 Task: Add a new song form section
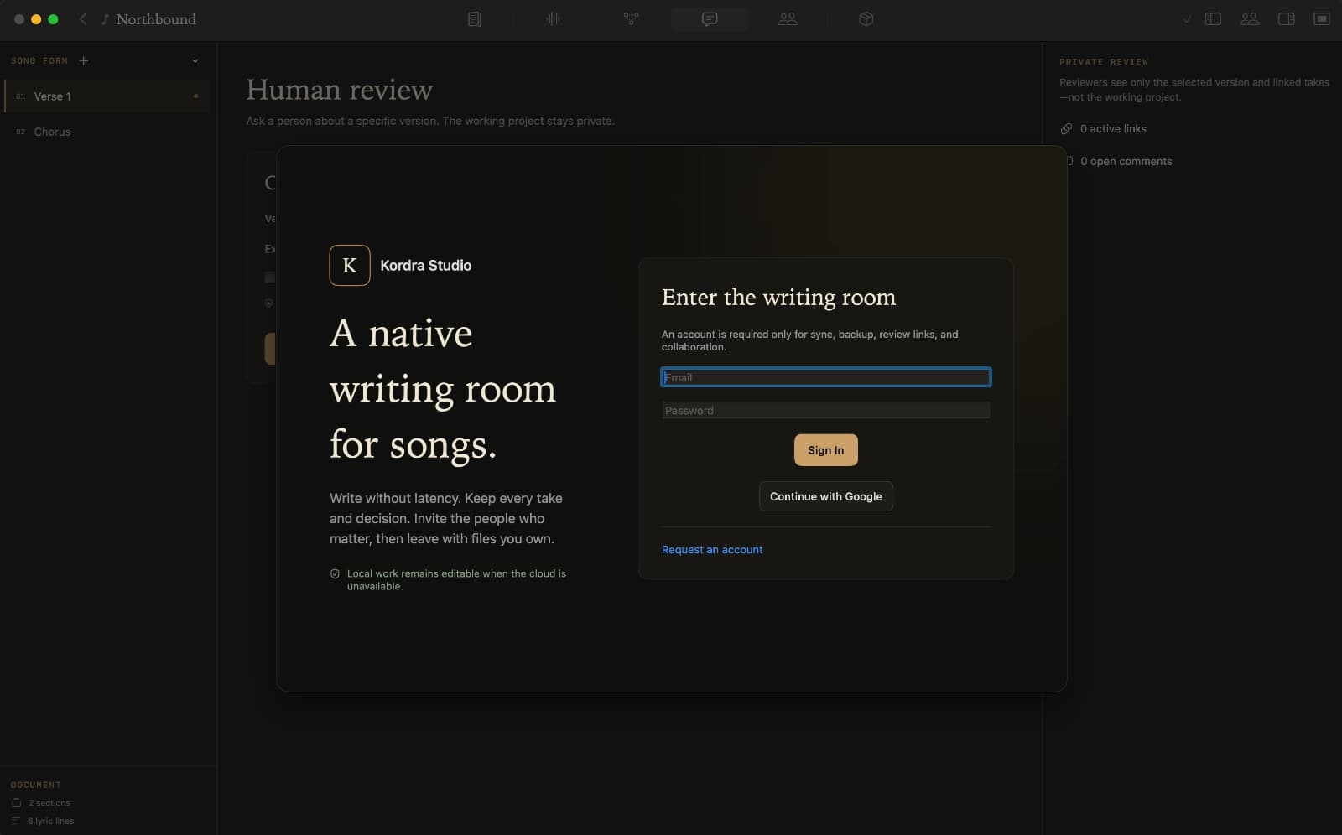click(x=83, y=61)
